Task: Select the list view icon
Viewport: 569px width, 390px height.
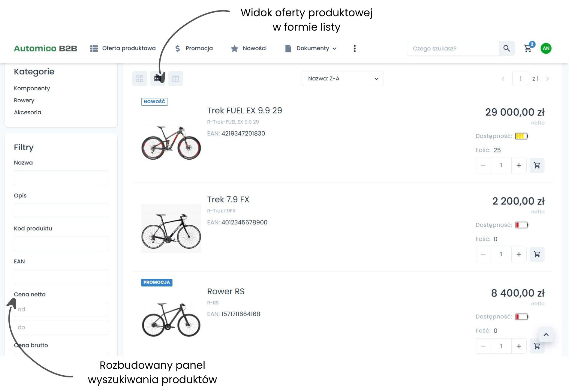Action: (x=158, y=79)
